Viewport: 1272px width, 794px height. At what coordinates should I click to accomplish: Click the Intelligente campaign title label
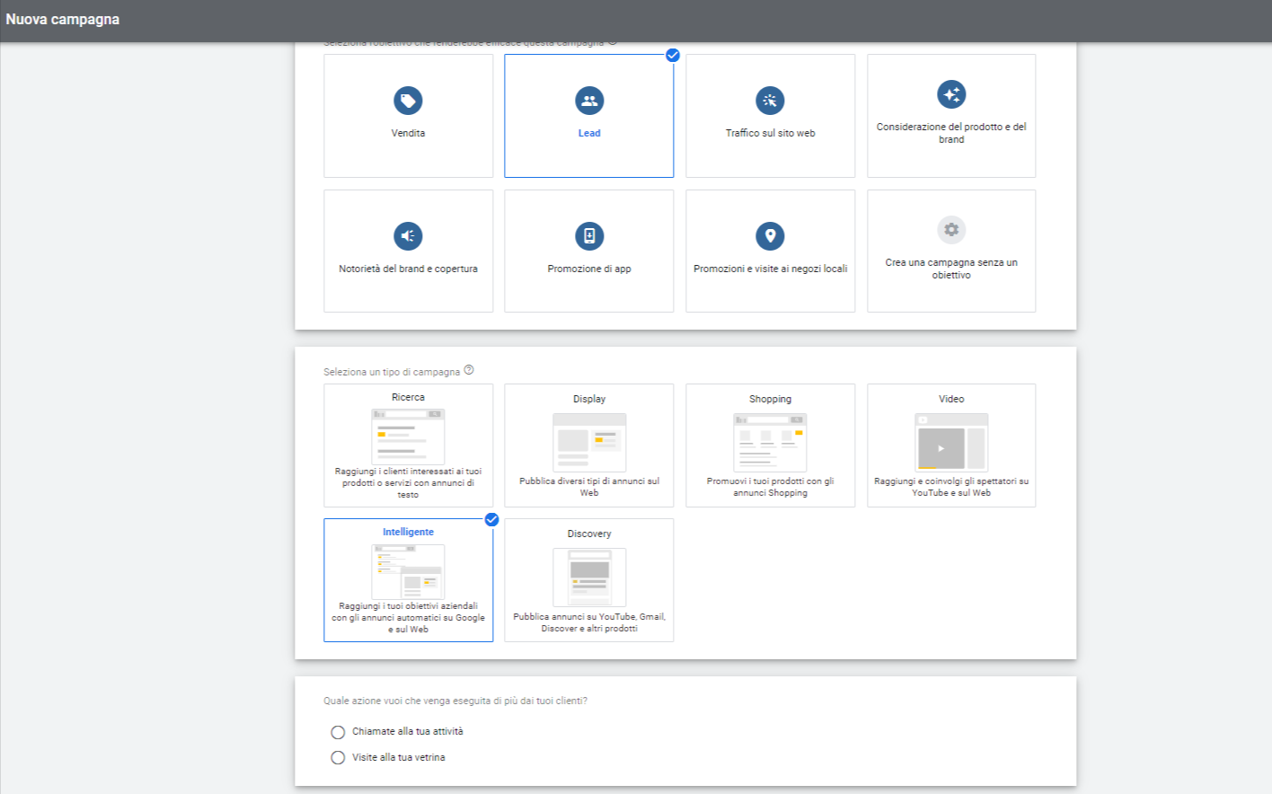click(x=408, y=532)
